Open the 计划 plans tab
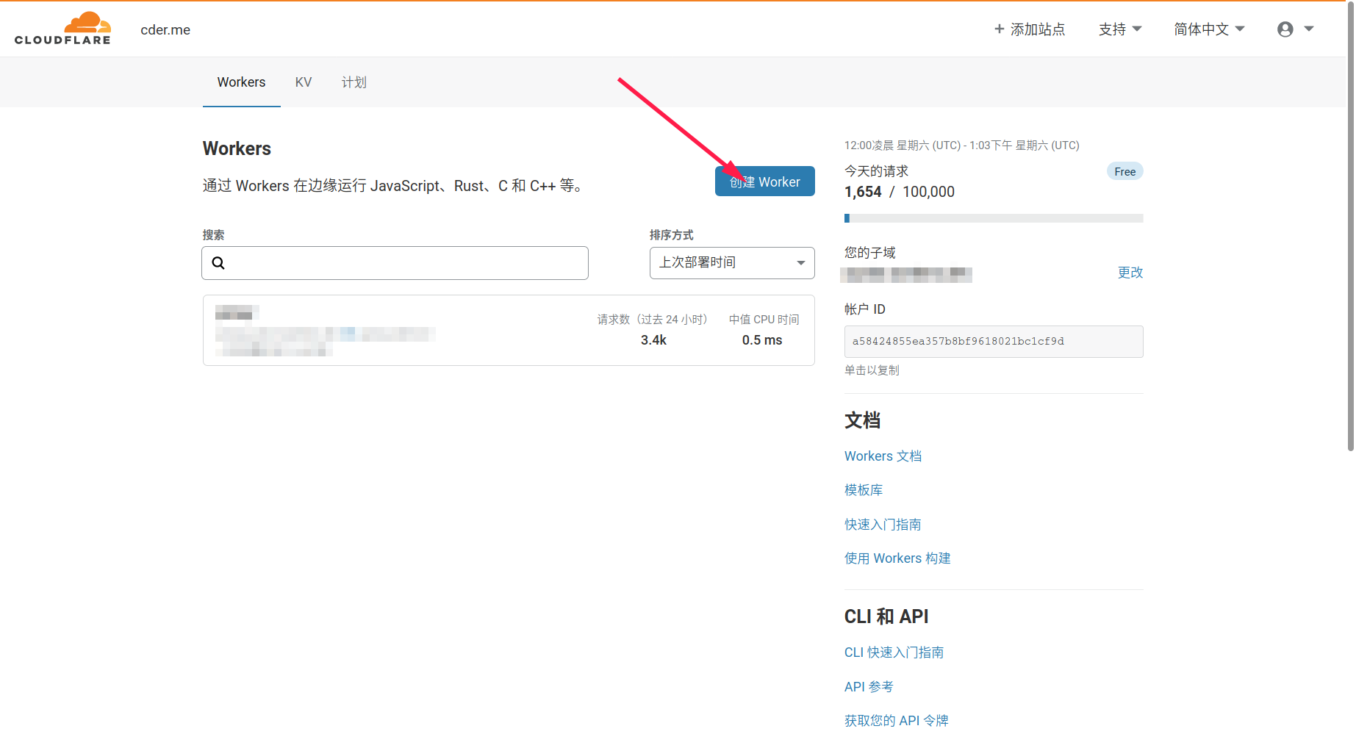The height and width of the screenshot is (748, 1356). click(x=354, y=82)
